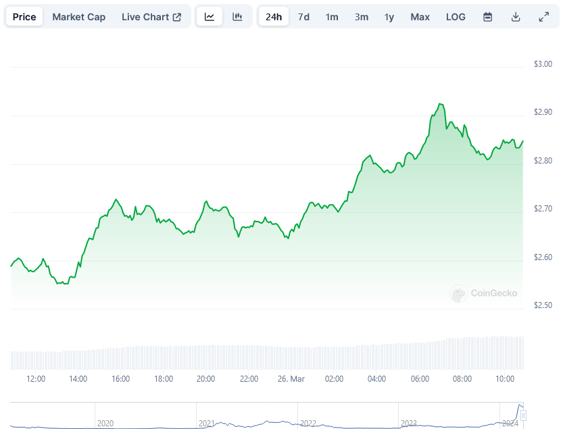Image resolution: width=563 pixels, height=429 pixels.
Task: Select the Price tab
Action: [x=24, y=17]
